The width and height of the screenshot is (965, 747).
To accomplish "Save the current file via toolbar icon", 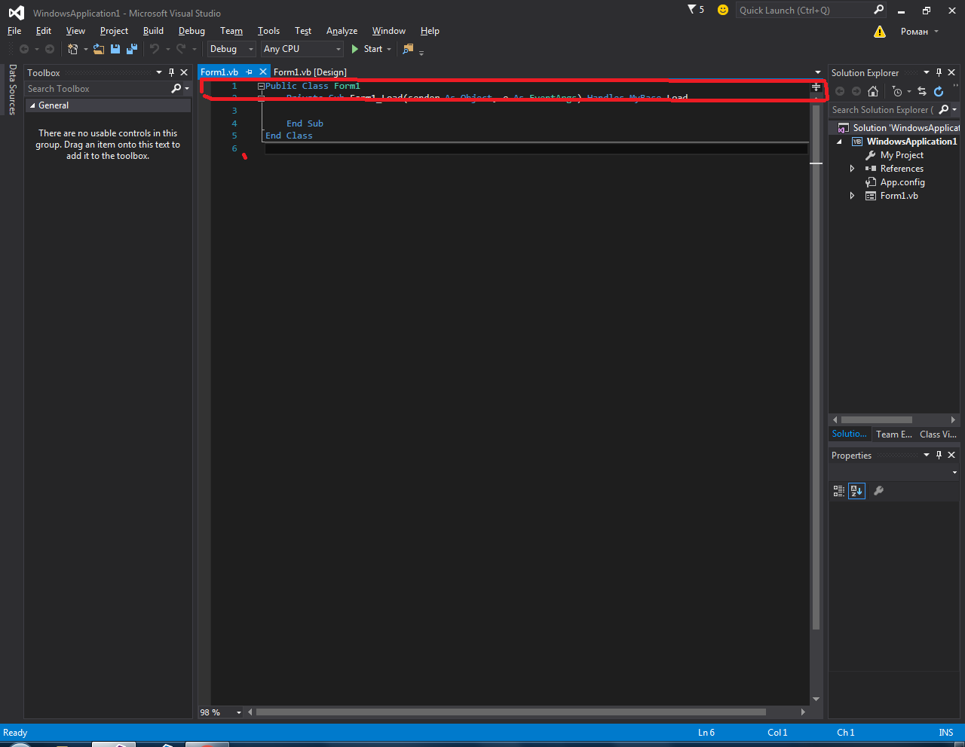I will coord(115,49).
